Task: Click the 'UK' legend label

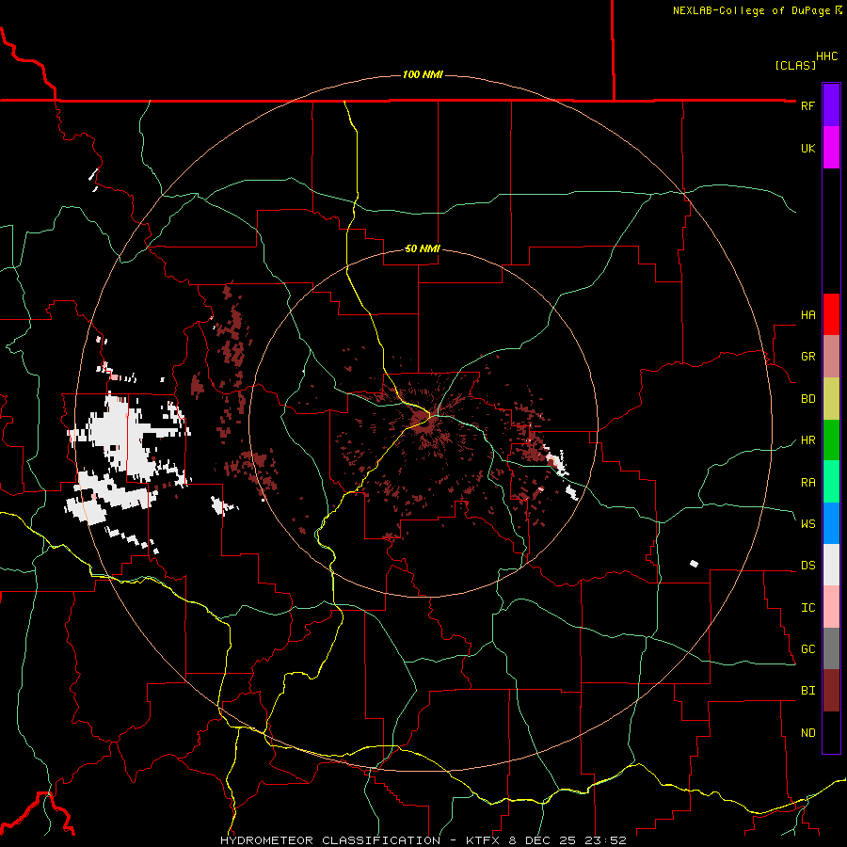Action: pos(807,148)
